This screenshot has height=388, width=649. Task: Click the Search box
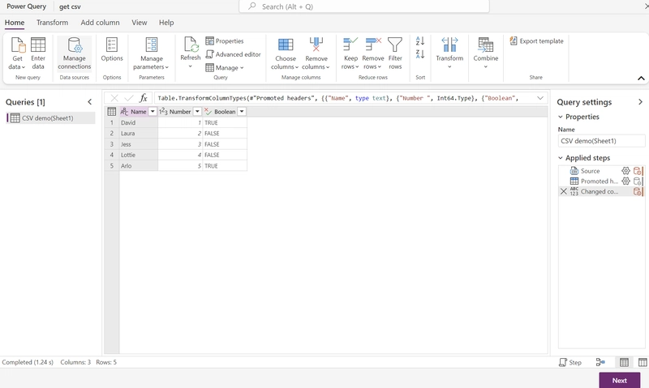(364, 6)
